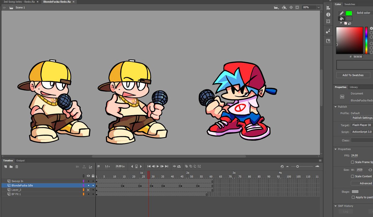Open the Solid color type dropdown
Screen dimensions: 373x217
pos(364,13)
